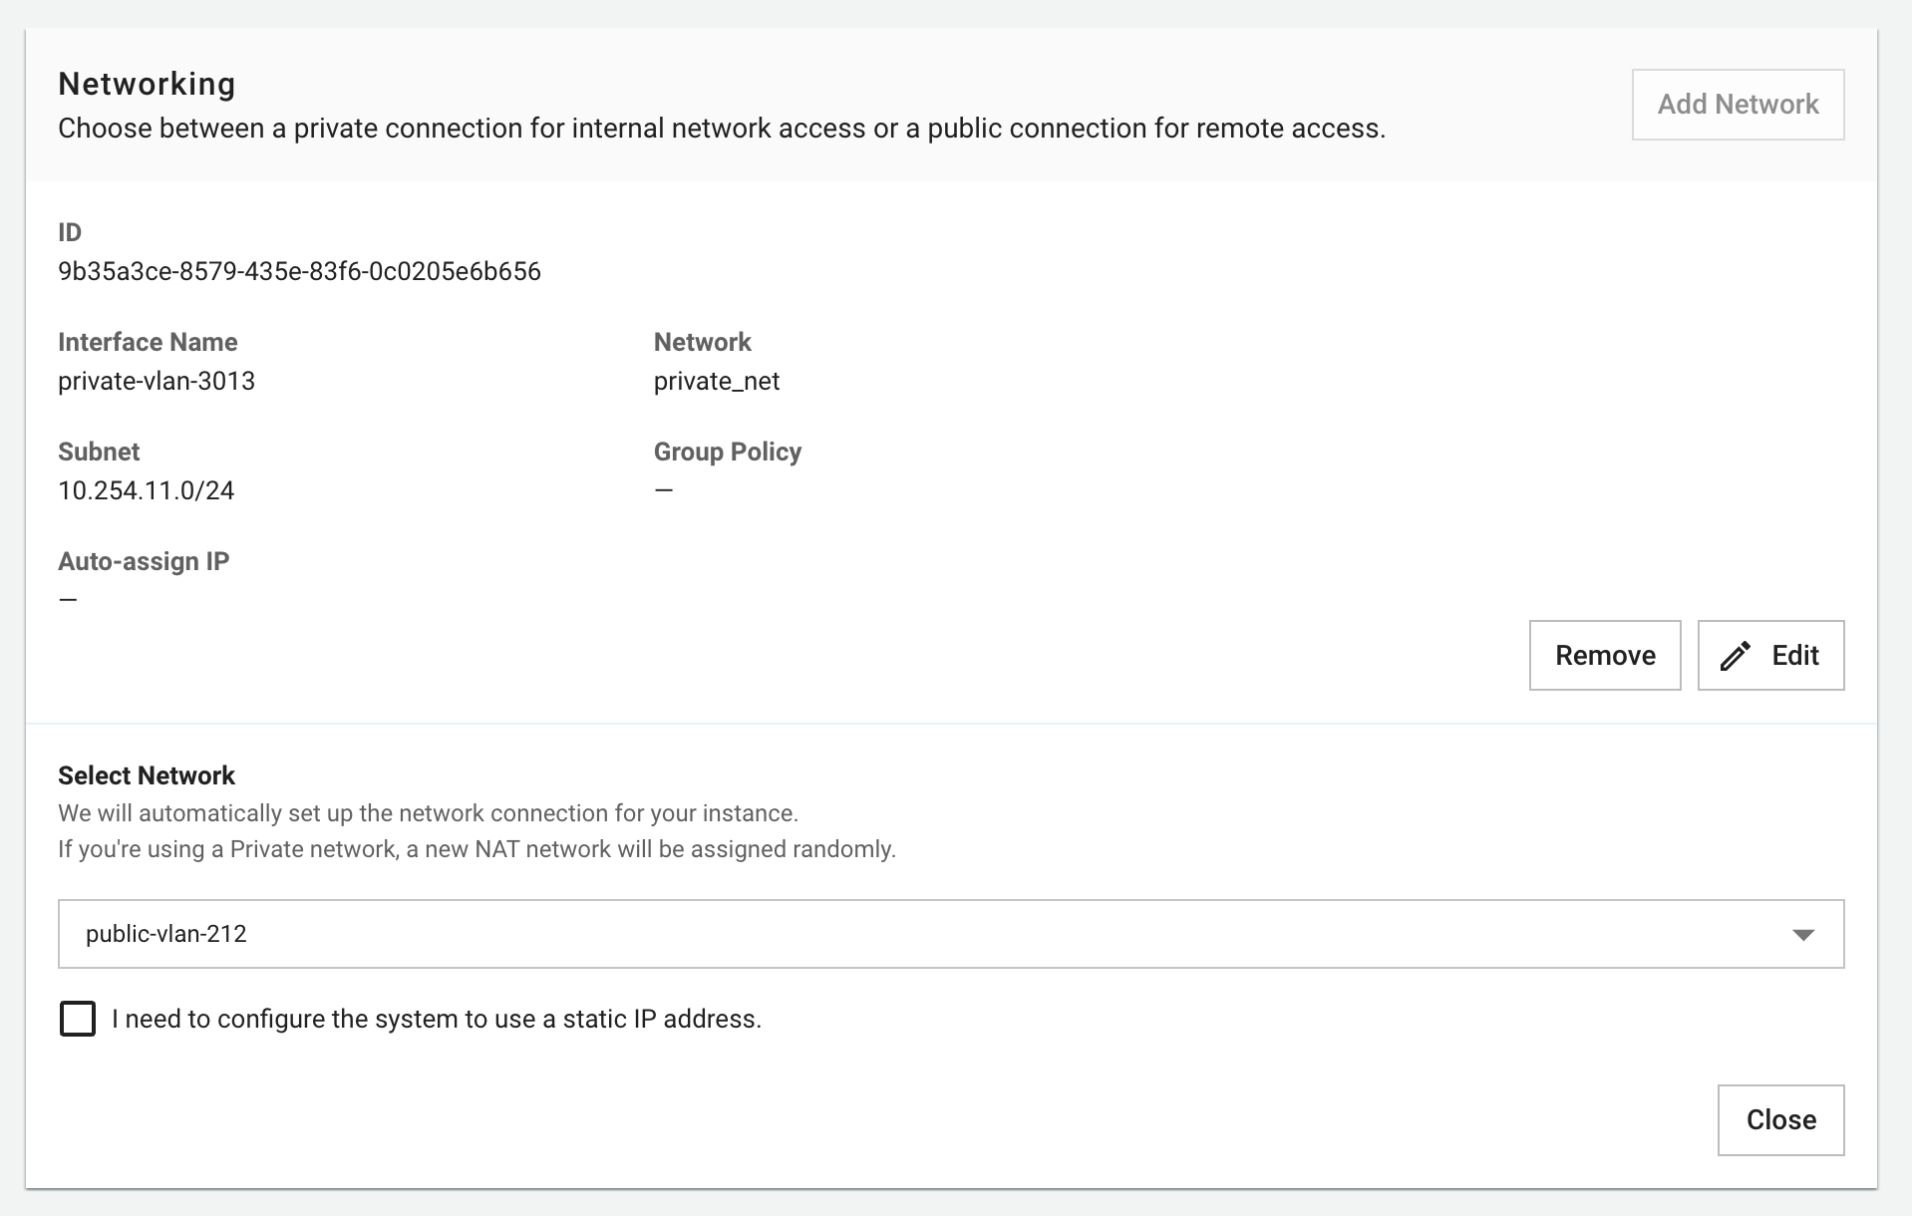Click the Interface Name label
Viewport: 1912px width, 1216px height.
coord(148,342)
